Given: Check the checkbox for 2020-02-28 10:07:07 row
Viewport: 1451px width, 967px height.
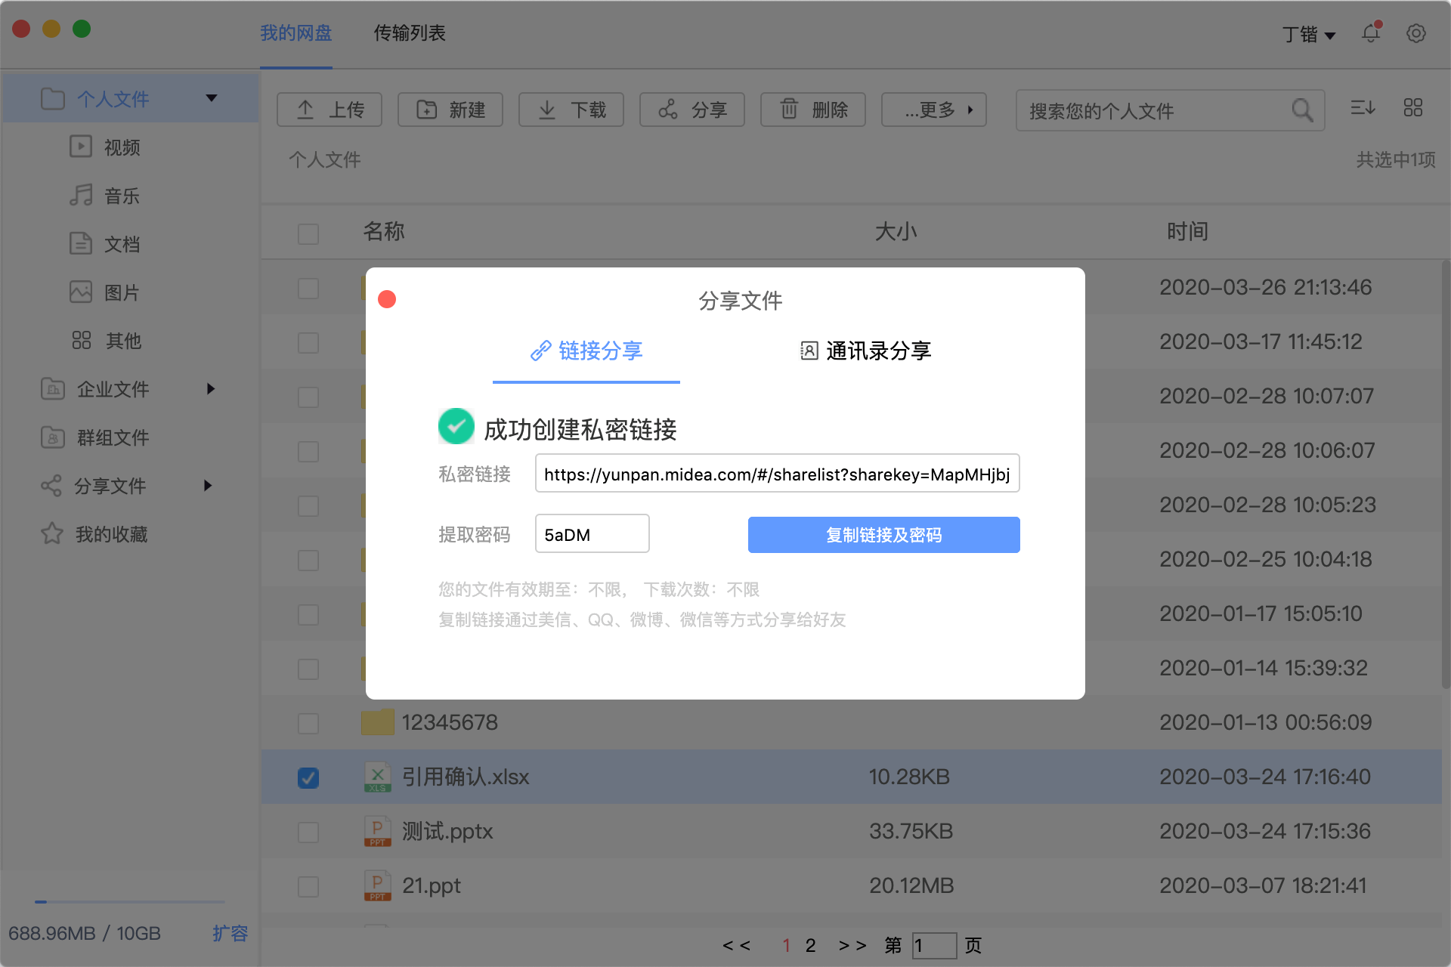Looking at the screenshot, I should 308,397.
